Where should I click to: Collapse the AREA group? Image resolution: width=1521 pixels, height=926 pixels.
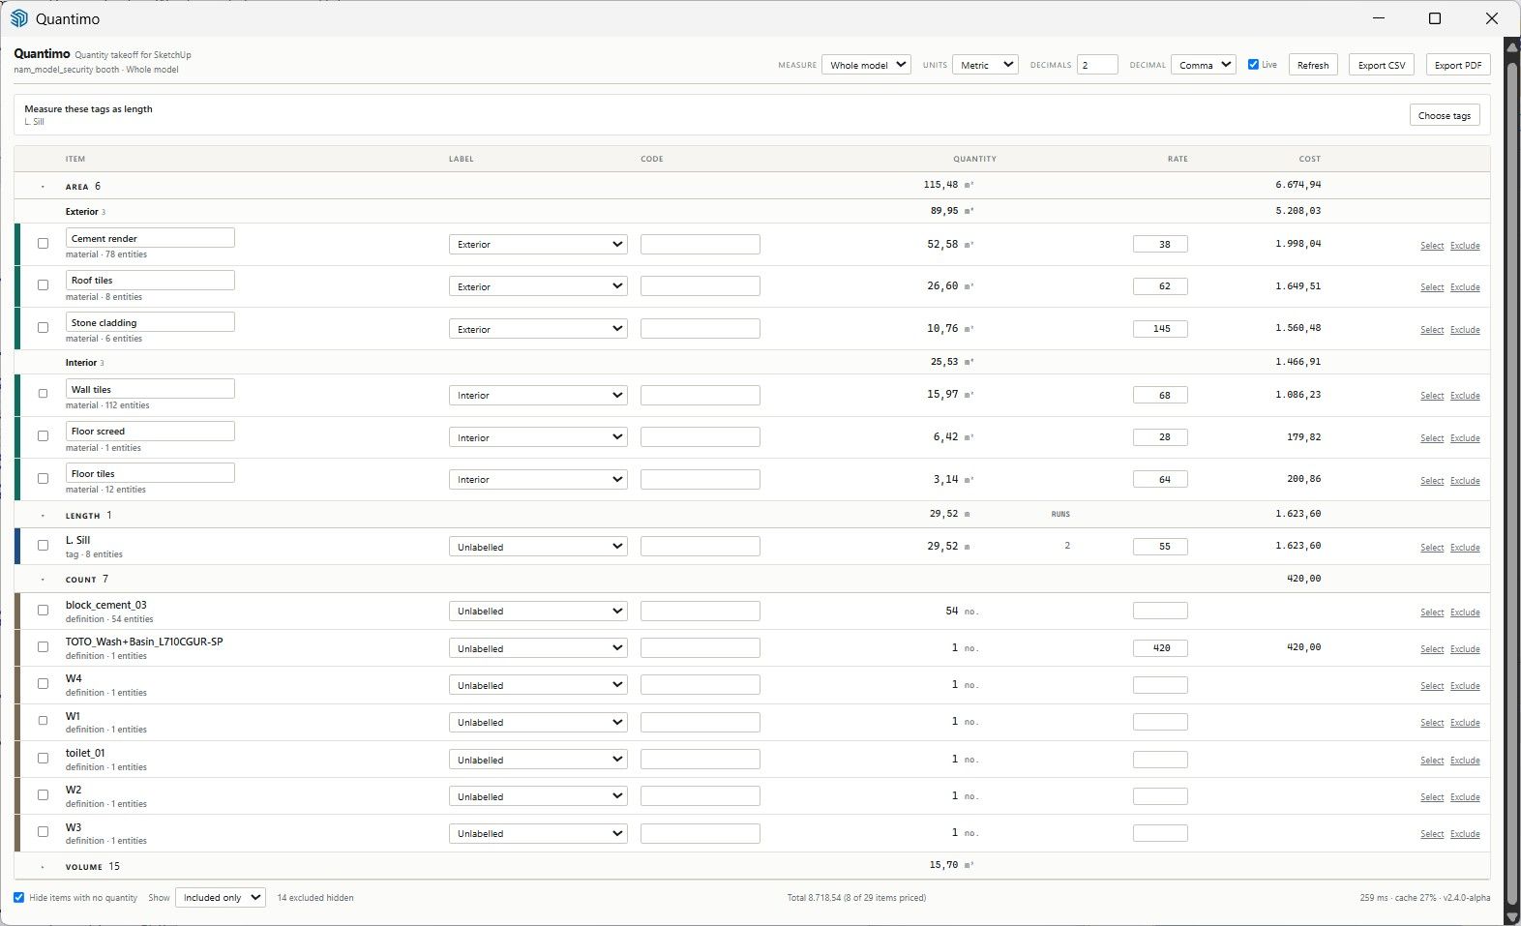tap(43, 187)
